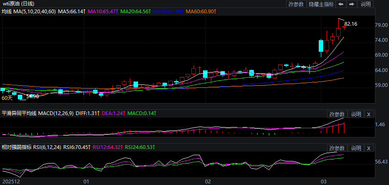Click the left arrow navigation icon
Image resolution: width=389 pixels, height=185 pixels.
341,4
